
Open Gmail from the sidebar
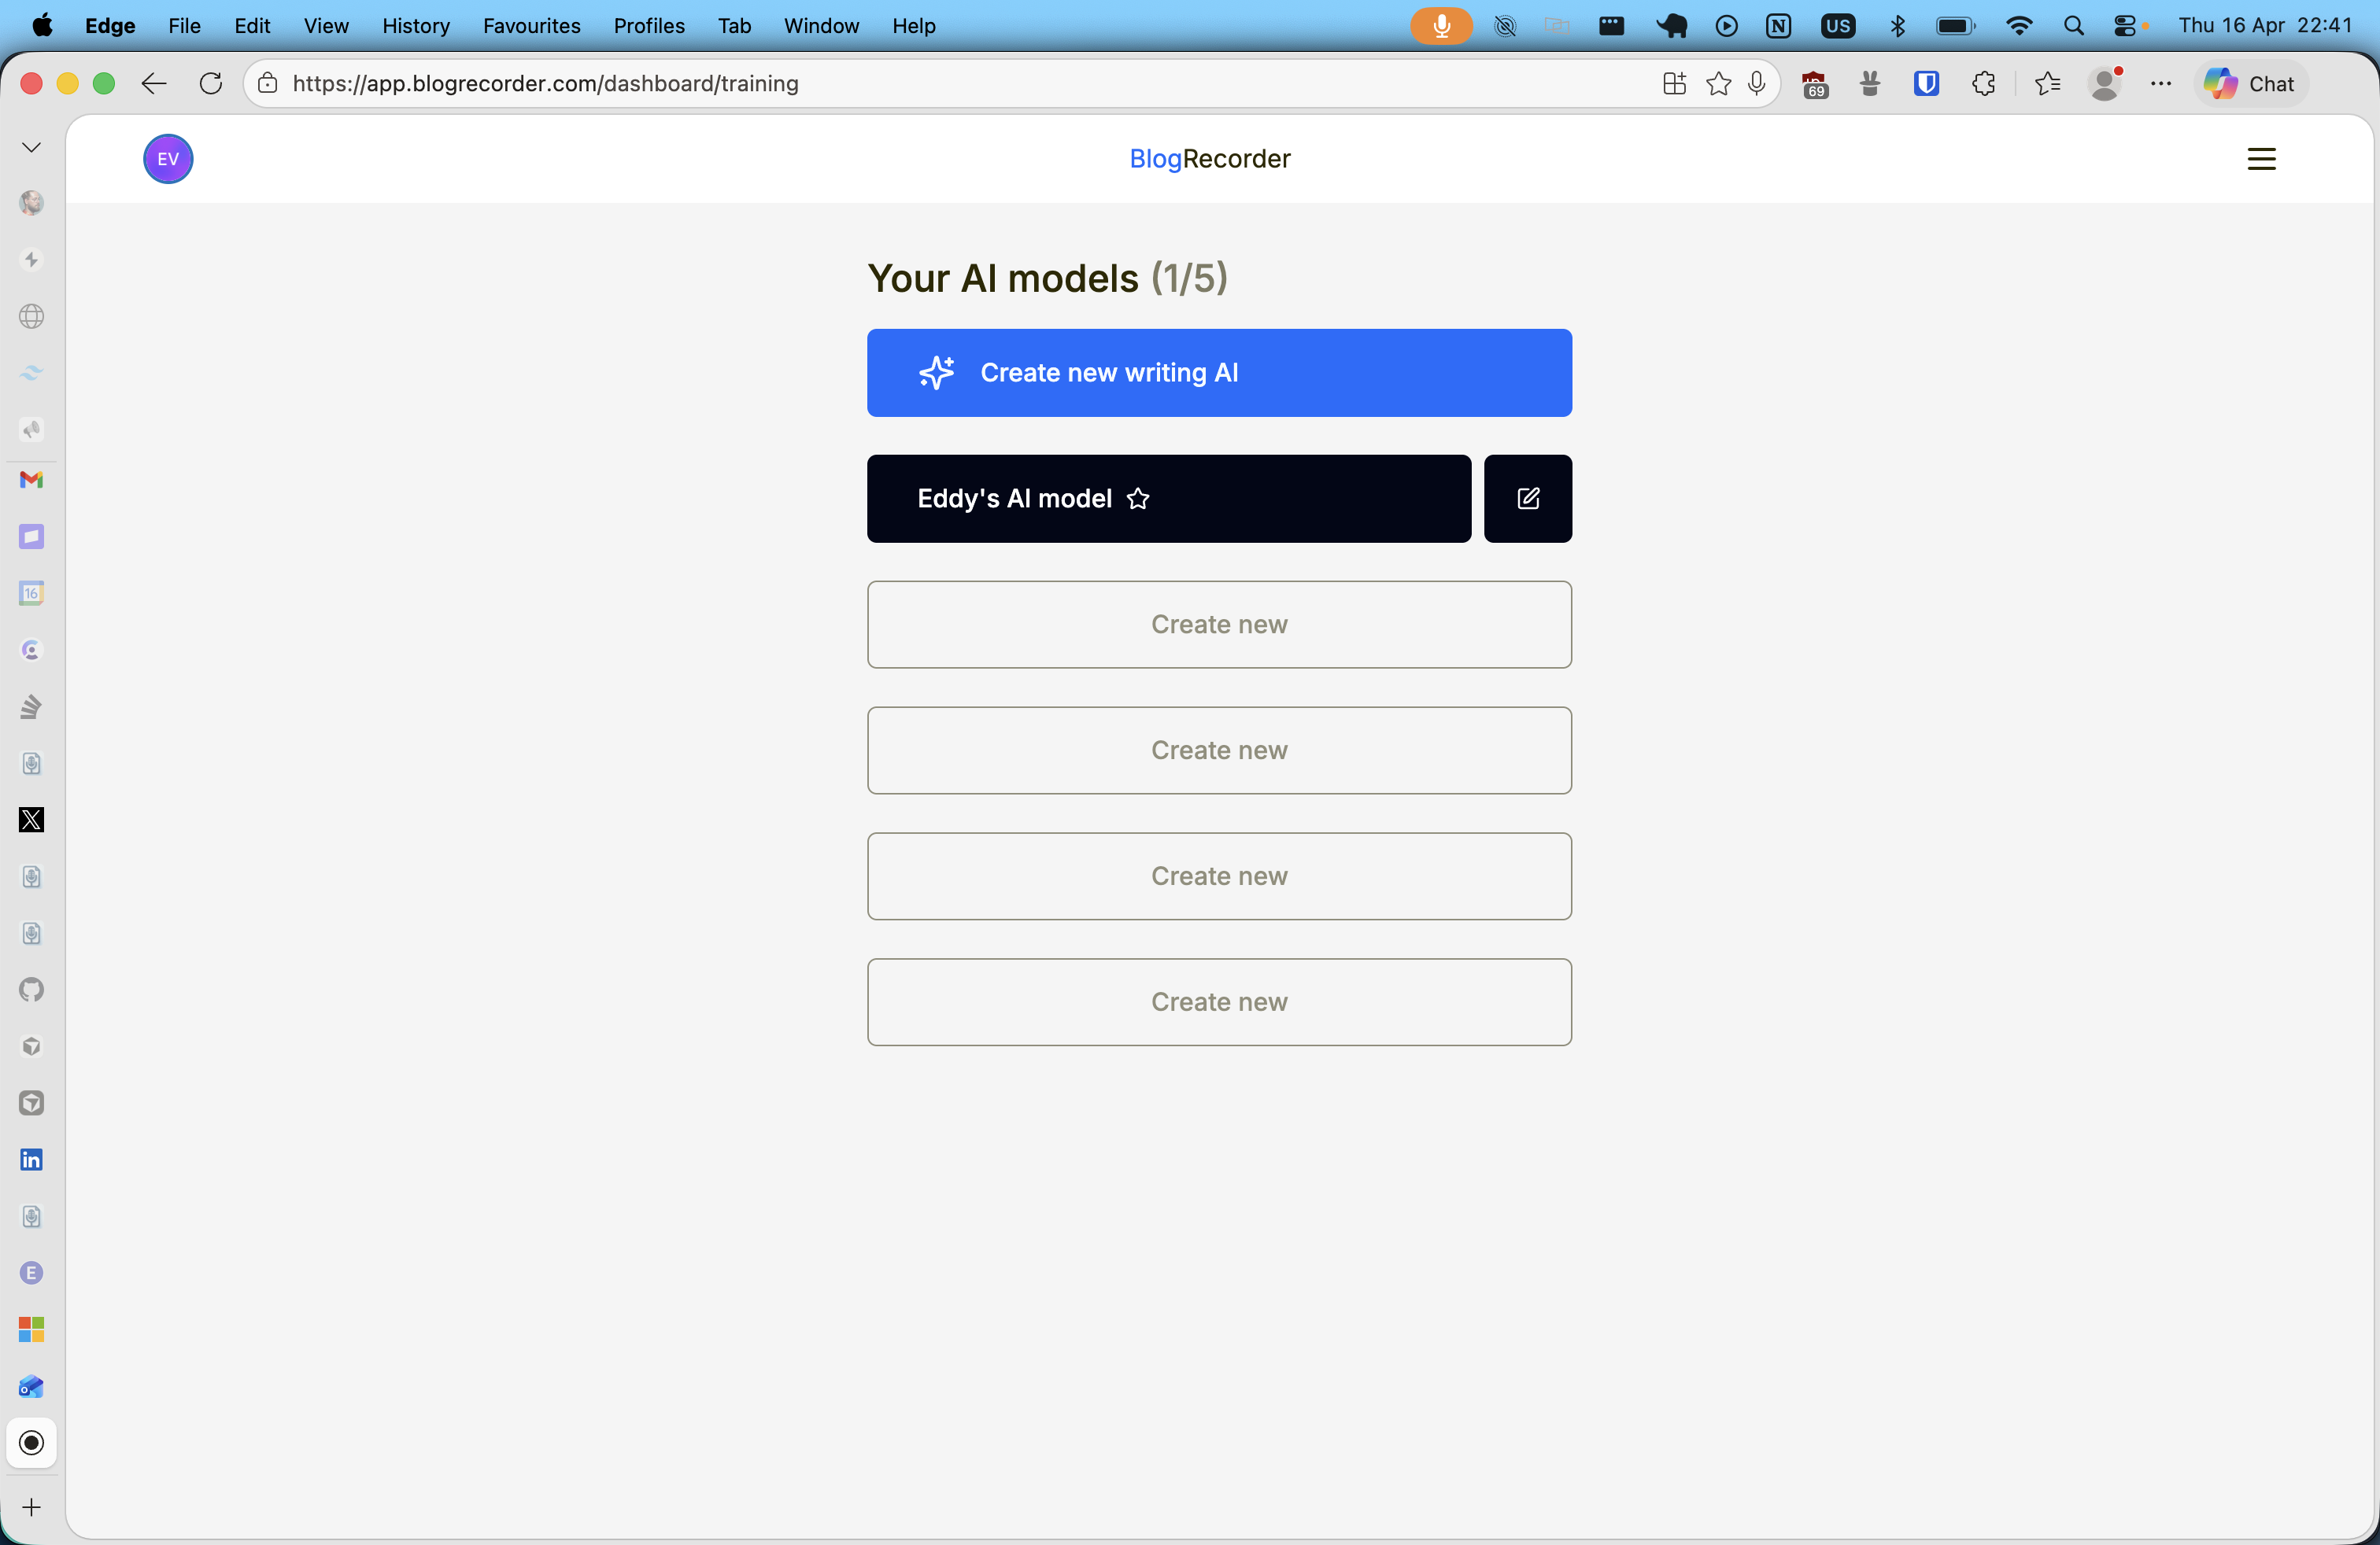31,481
